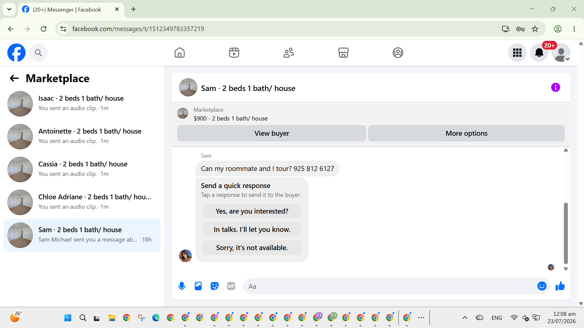Open password manager key icon
The height and width of the screenshot is (328, 584).
click(x=520, y=29)
